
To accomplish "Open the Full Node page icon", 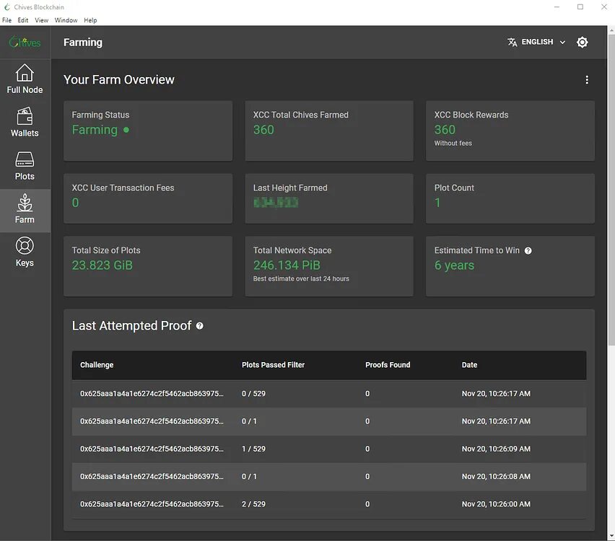I will coord(25,73).
